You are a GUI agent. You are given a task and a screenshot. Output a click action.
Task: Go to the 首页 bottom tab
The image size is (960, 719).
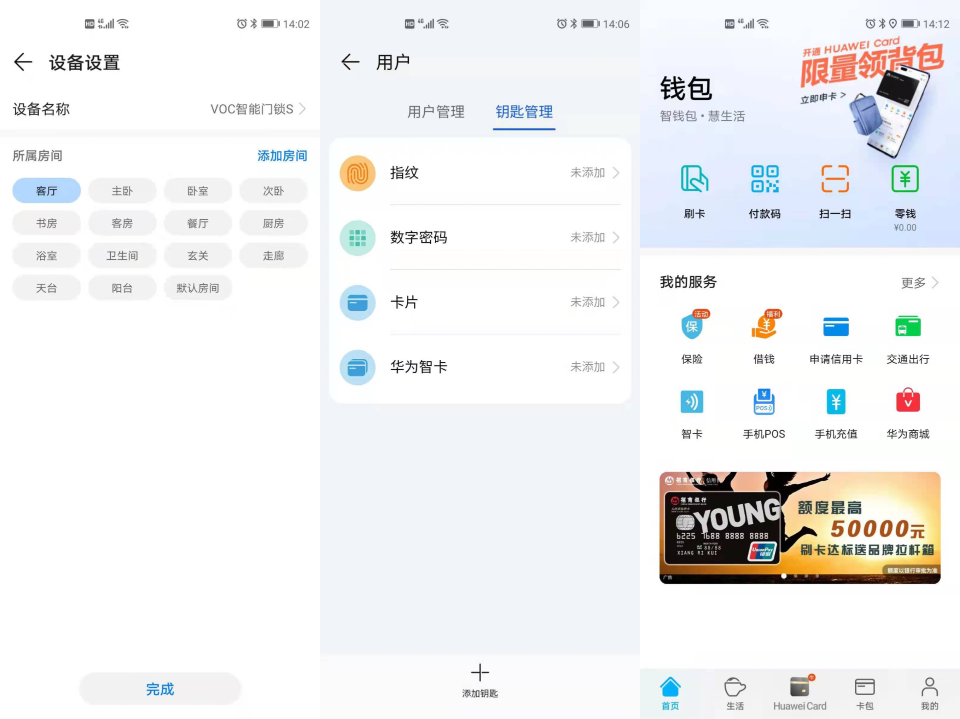[670, 694]
